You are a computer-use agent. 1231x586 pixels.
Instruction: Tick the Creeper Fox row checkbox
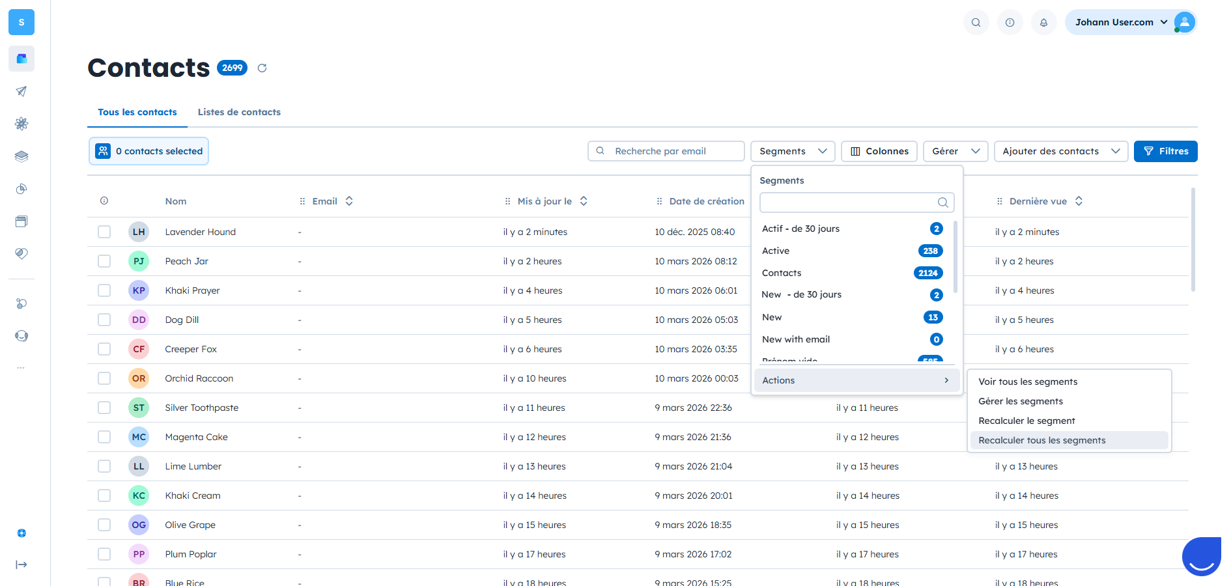(104, 349)
